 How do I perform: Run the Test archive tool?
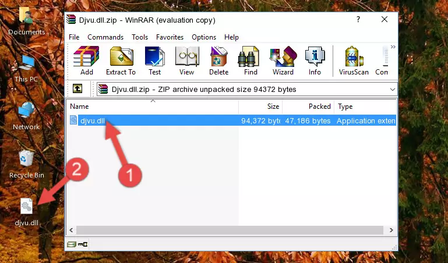[x=154, y=61]
